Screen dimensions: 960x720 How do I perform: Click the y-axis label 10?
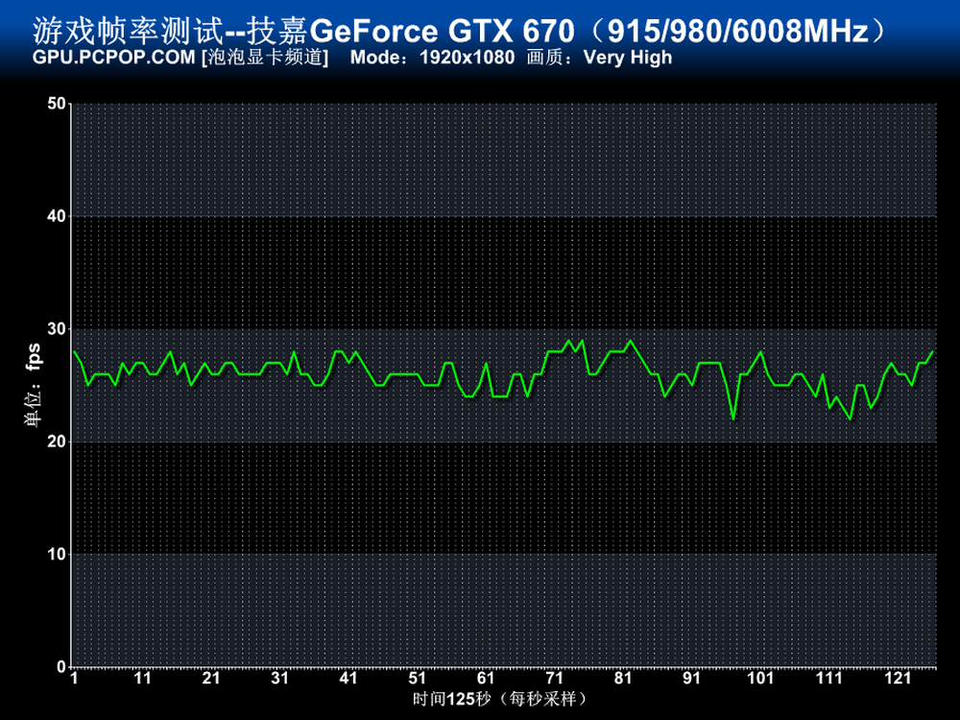pyautogui.click(x=57, y=554)
